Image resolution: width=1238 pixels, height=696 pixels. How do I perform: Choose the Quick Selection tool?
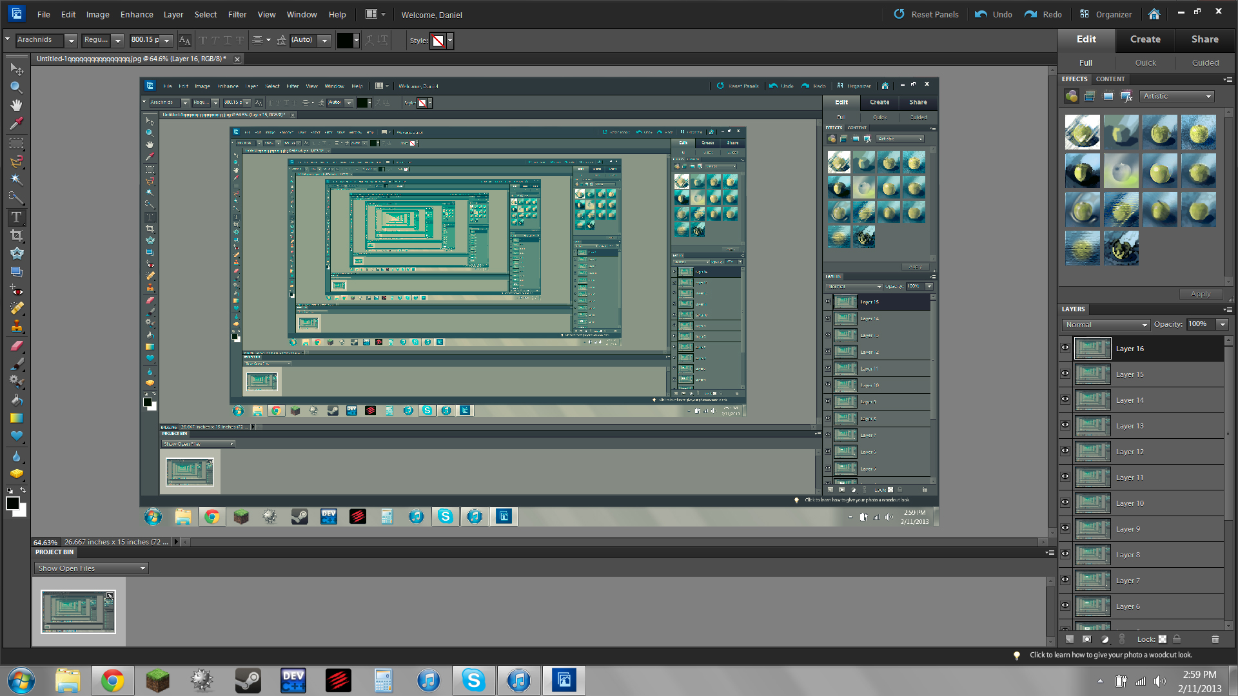pyautogui.click(x=17, y=198)
